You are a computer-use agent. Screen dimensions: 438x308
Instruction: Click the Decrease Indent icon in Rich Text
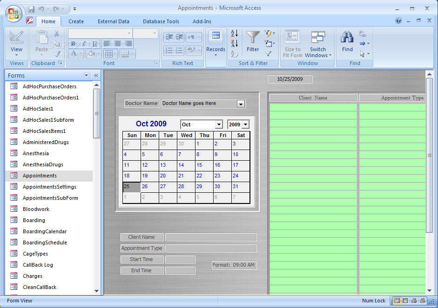168,37
